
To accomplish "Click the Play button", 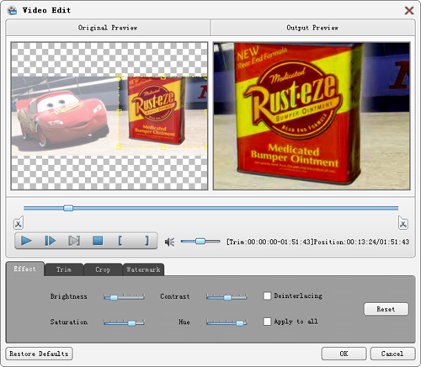I will point(26,241).
